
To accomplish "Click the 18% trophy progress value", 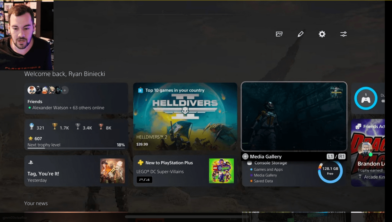I will (x=121, y=145).
